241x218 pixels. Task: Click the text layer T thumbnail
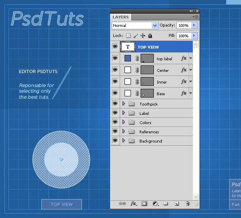click(x=128, y=47)
